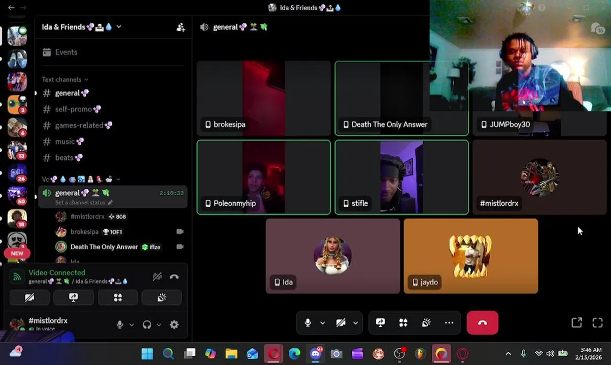Viewport: 611px width, 365px height.
Task: Share your screen from call bar
Action: [380, 323]
